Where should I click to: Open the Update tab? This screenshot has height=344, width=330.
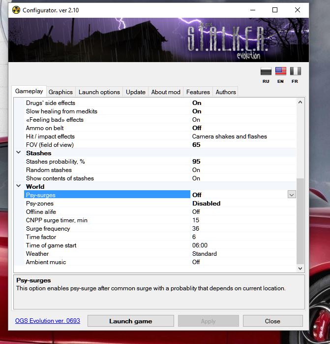pyautogui.click(x=136, y=92)
